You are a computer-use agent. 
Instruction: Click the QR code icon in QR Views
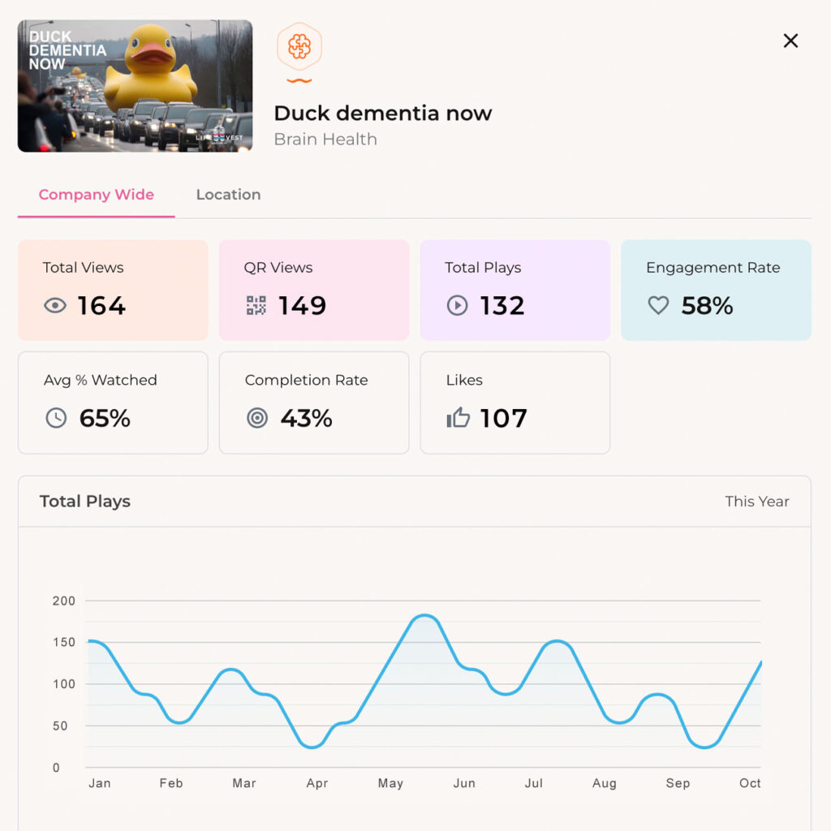256,306
